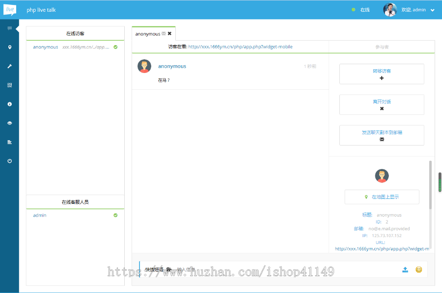Click the chat message text 在马？
Image resolution: width=442 pixels, height=293 pixels.
164,80
